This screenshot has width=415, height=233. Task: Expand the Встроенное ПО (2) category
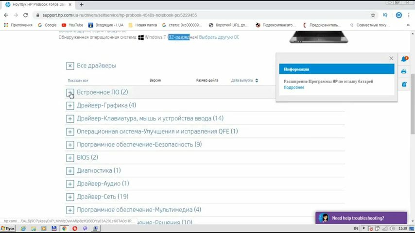(x=70, y=92)
